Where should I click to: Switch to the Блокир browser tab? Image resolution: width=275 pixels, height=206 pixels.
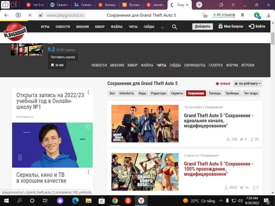[x=108, y=5]
